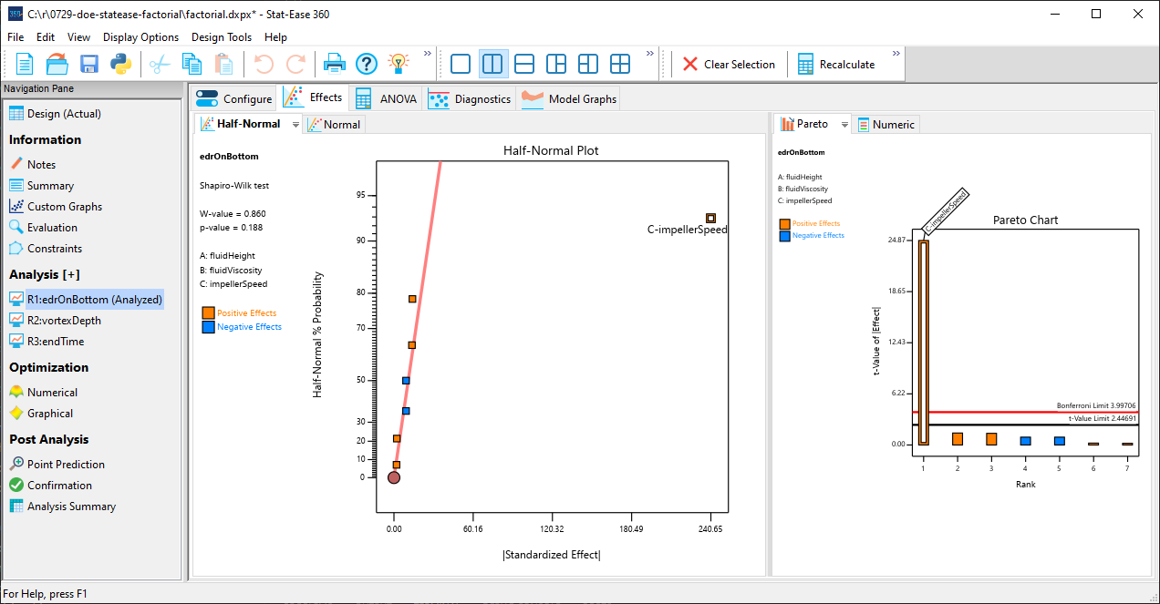
Task: Click the light bulb tips icon
Action: [x=398, y=64]
